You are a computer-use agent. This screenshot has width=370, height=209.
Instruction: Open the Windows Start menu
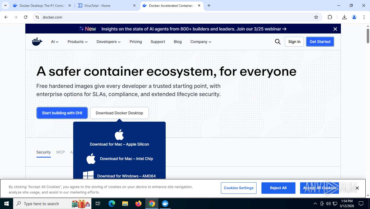[x=7, y=204]
